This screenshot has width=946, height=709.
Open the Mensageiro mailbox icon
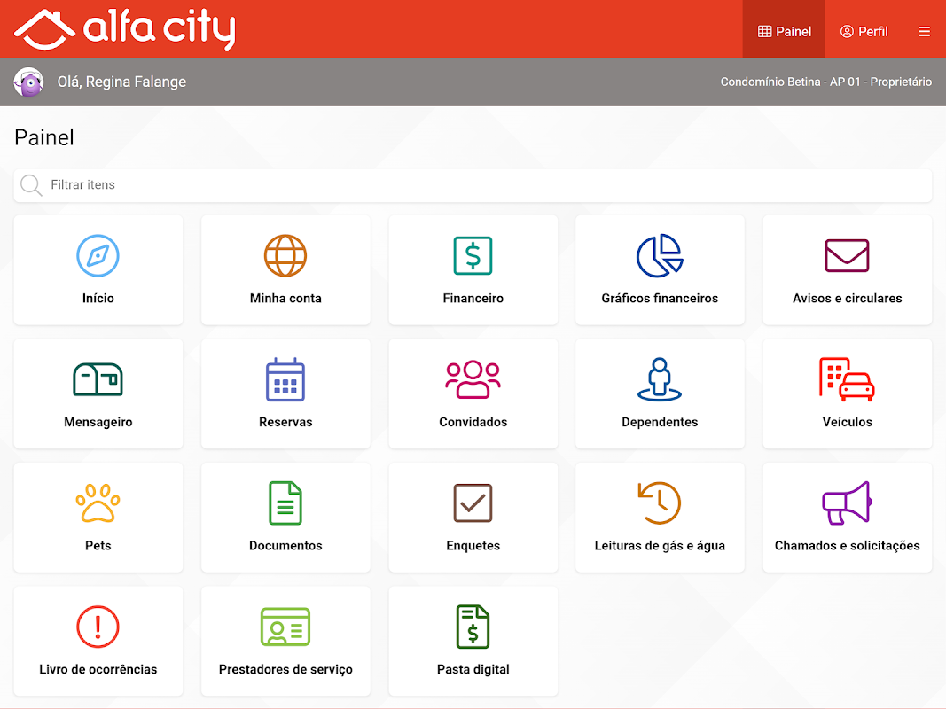pyautogui.click(x=98, y=379)
